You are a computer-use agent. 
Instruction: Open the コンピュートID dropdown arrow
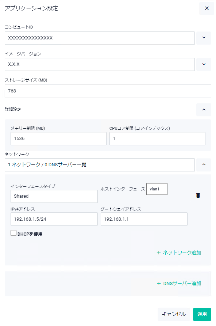pyautogui.click(x=204, y=38)
